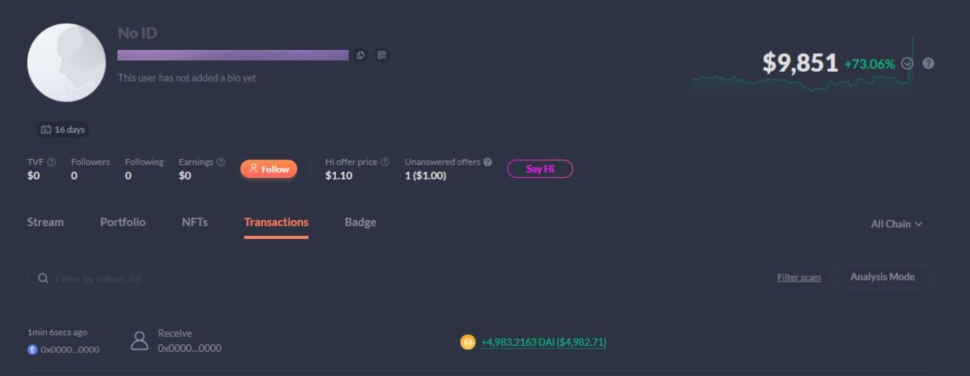Click the Unanswered offers help icon
Viewport: 970px width, 376px height.
487,162
